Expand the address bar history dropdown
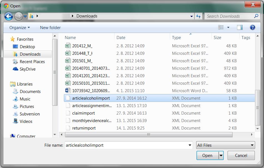Screen dimensions: 264x168 (191, 16)
